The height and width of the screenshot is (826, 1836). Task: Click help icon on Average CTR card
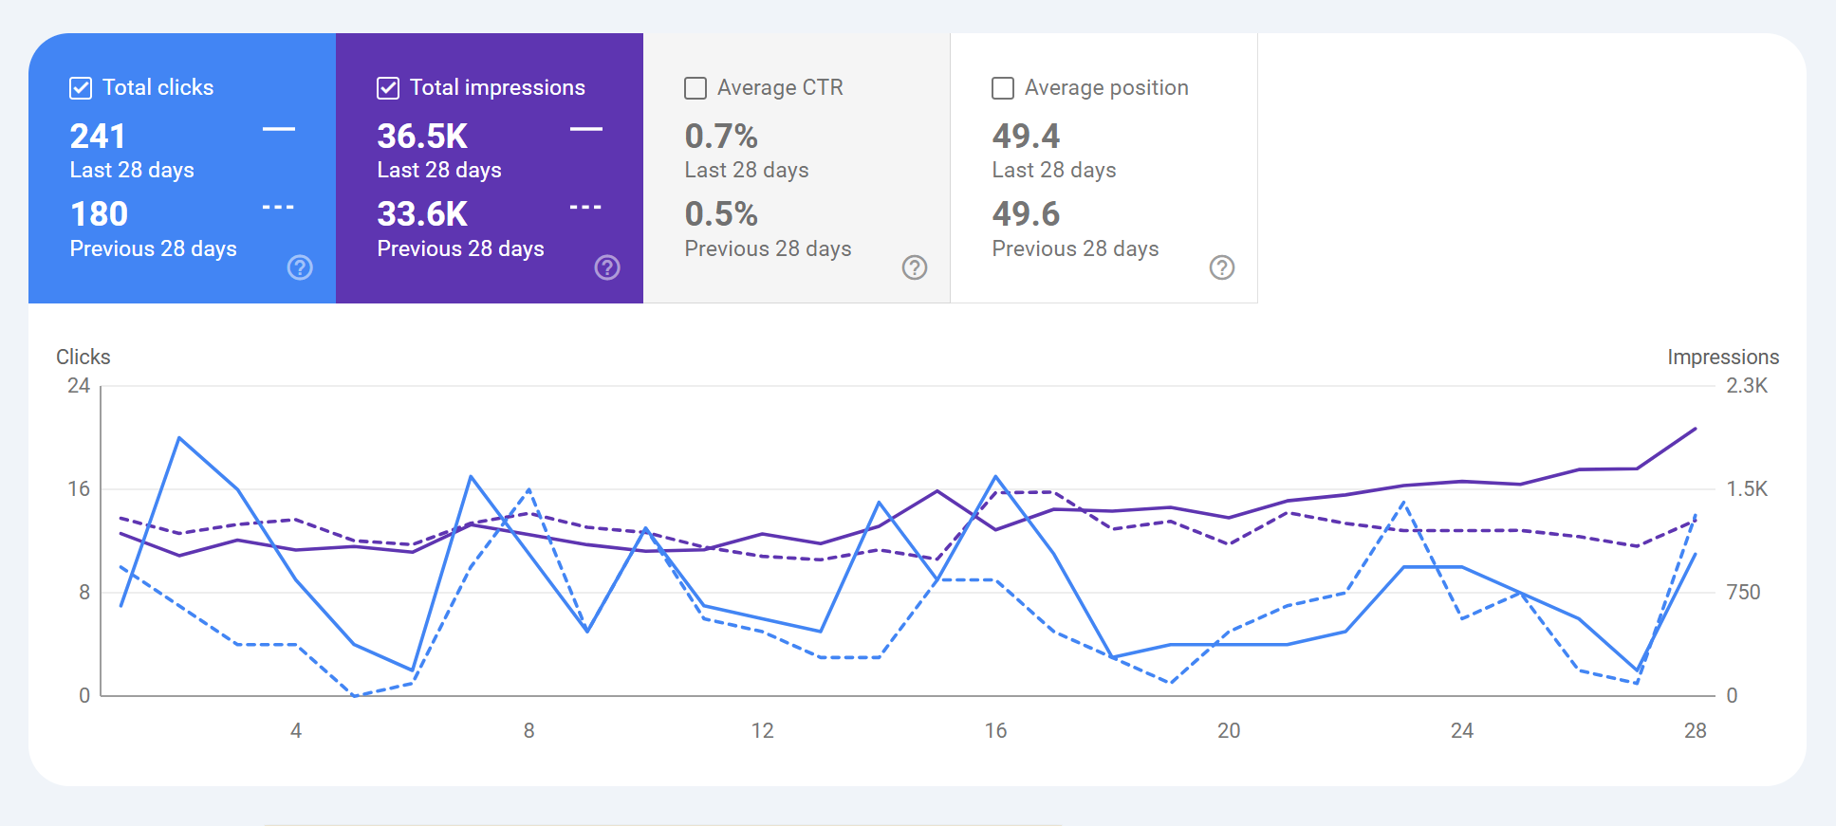pyautogui.click(x=915, y=267)
